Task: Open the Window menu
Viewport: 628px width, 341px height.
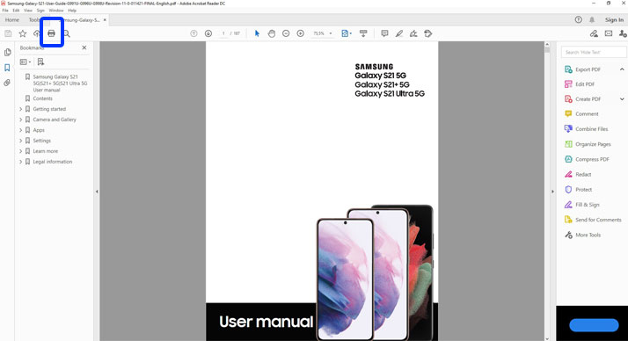Action: click(x=56, y=11)
